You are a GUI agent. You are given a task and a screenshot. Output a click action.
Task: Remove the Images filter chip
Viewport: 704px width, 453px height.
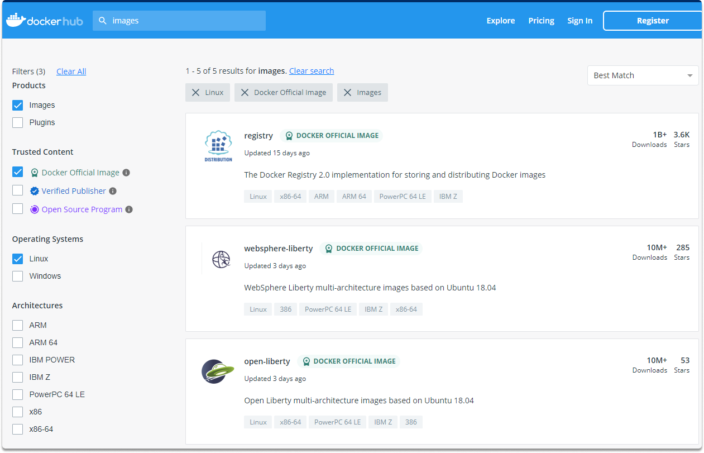(x=347, y=93)
